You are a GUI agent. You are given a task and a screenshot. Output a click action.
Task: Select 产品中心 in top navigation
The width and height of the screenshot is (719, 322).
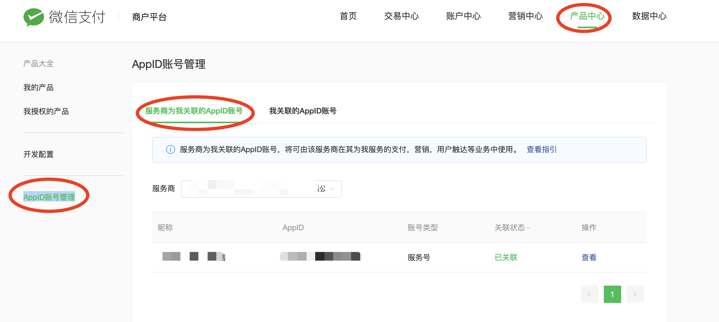pos(587,16)
